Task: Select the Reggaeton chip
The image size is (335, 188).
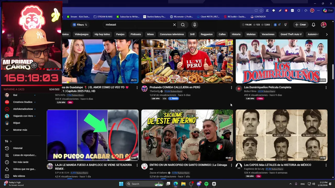Action: coord(206,34)
